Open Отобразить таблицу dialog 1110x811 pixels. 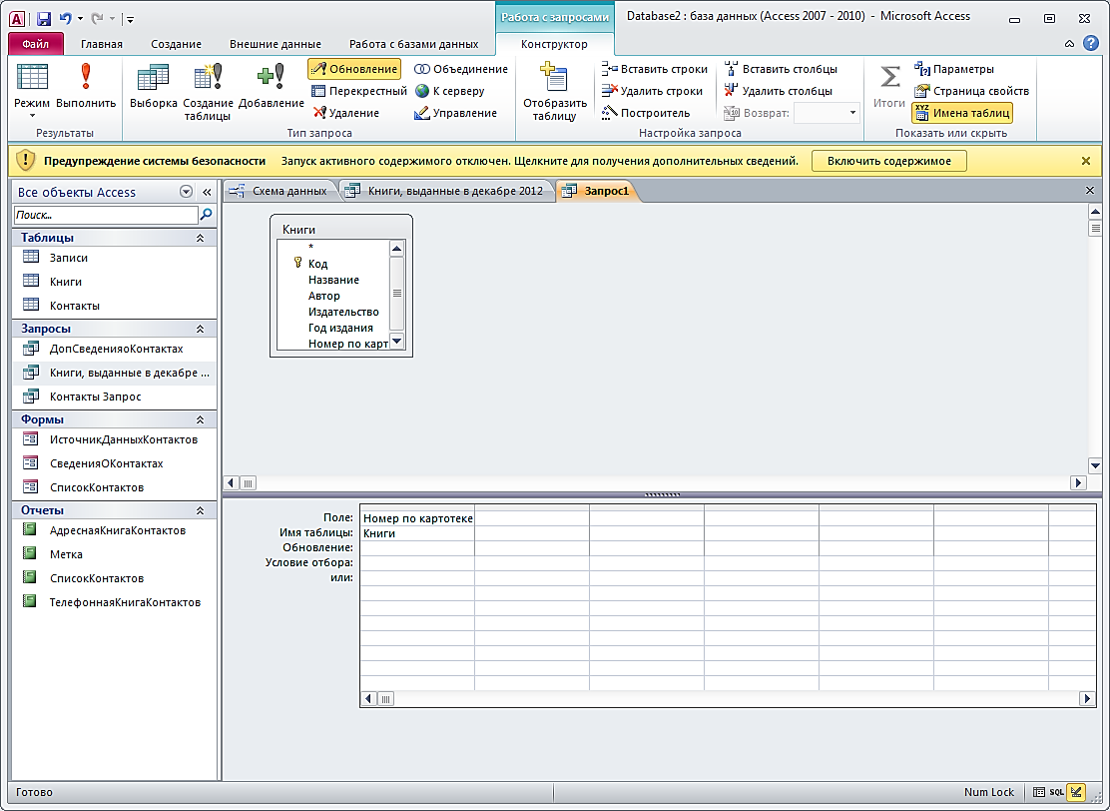pyautogui.click(x=555, y=91)
